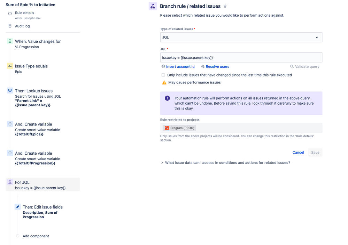Click into the JQL query input field
Image resolution: width=348 pixels, height=245 pixels.
tap(241, 58)
